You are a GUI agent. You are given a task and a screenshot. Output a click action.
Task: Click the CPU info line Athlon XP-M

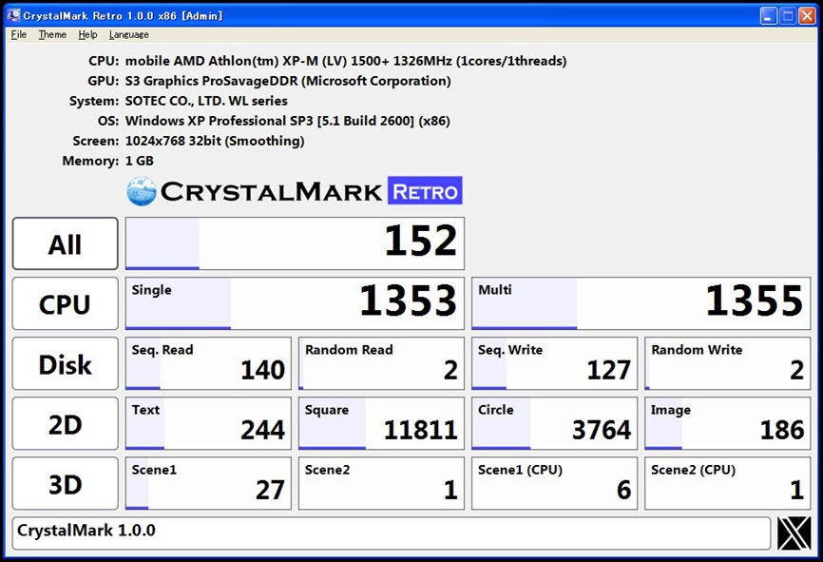tap(346, 61)
